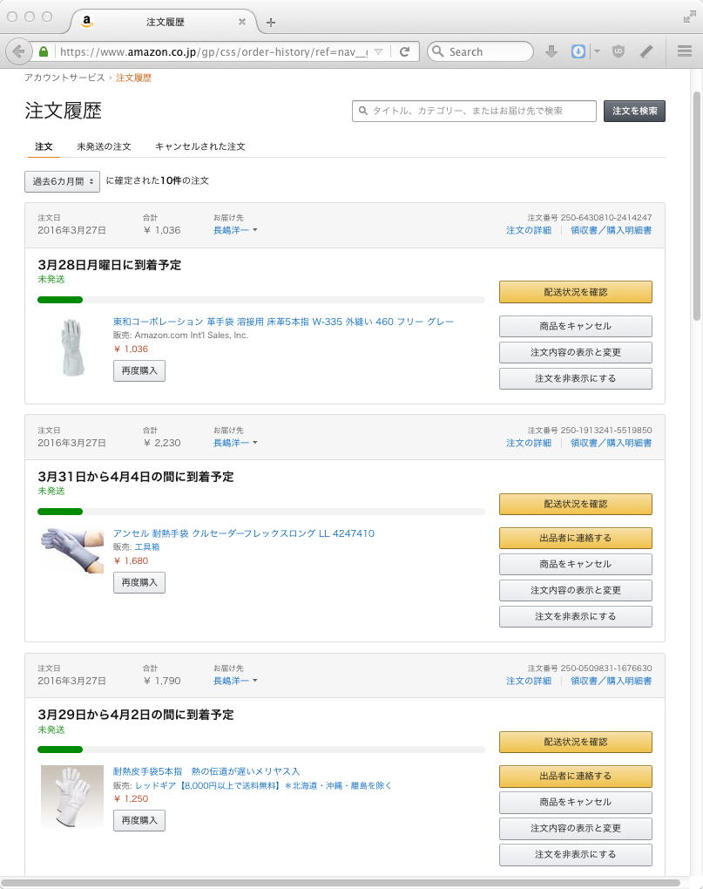
Task: Open the 東和コーポレーション 革手袋 product link
Action: (x=283, y=322)
